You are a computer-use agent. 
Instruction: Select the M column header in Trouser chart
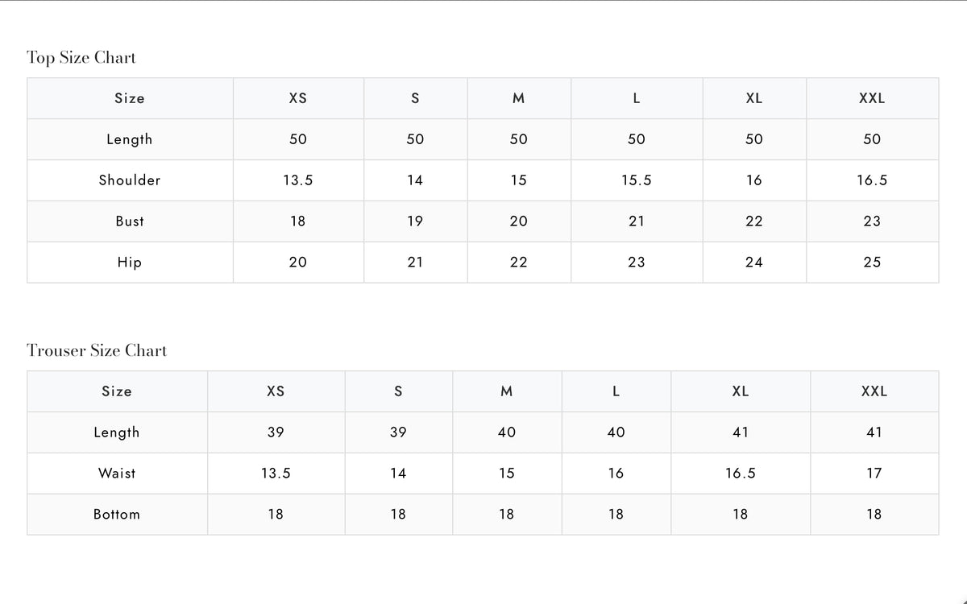click(506, 391)
